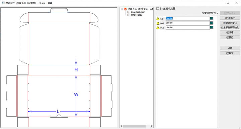Click the yellow warning icon for H
Viewport: 241px width, 129px height.
click(x=158, y=28)
